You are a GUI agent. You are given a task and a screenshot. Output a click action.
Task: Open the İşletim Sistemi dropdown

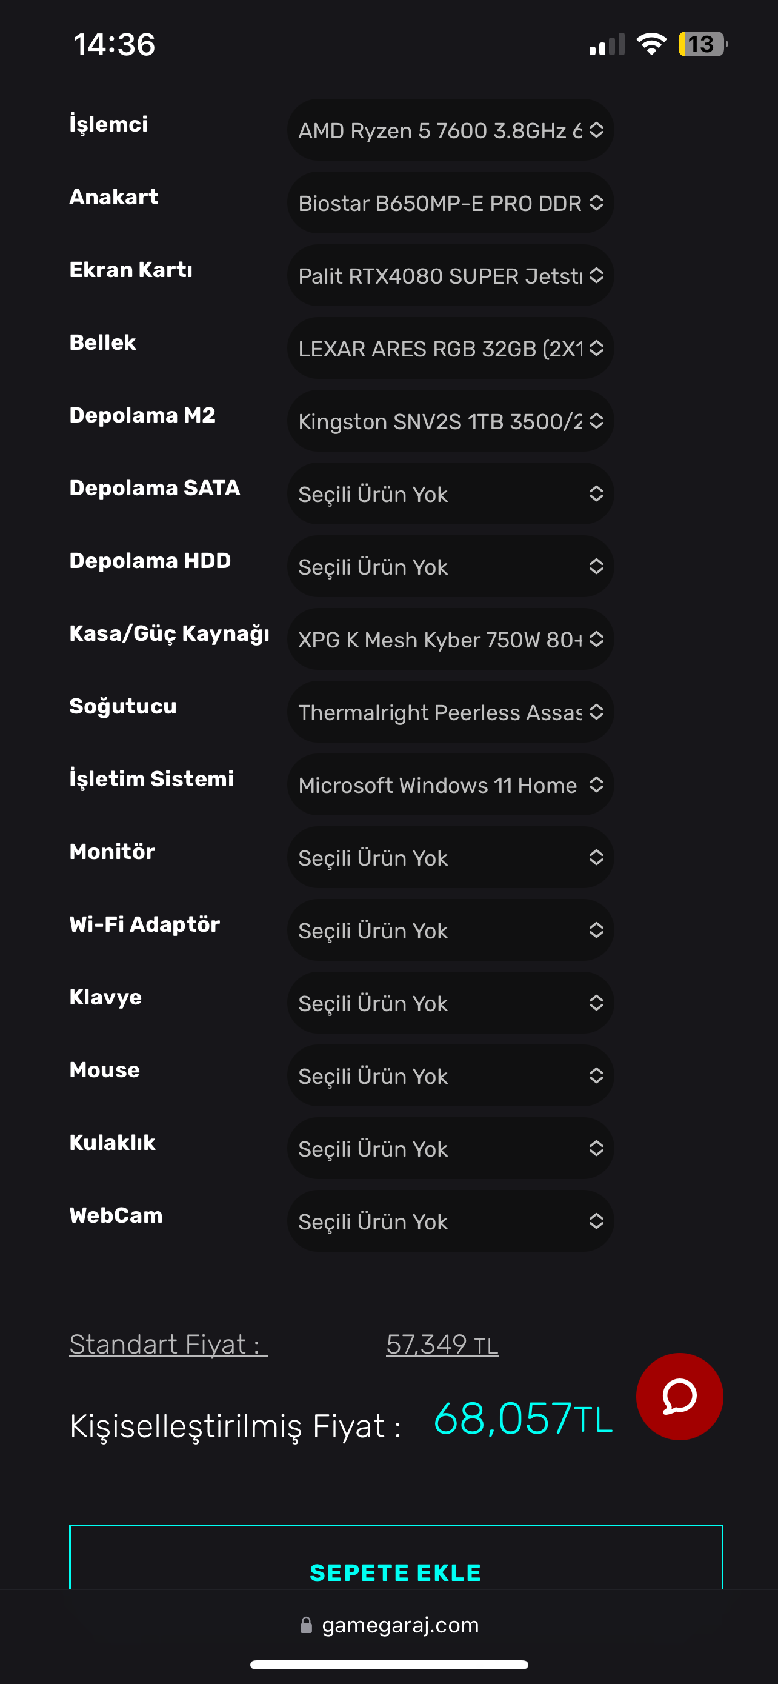[x=450, y=784]
